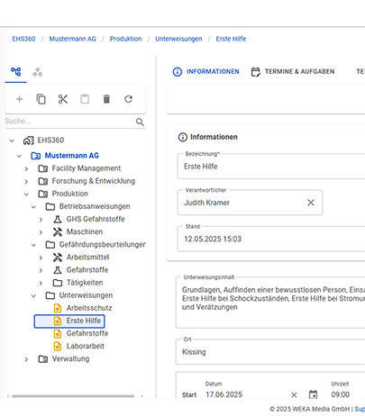Click the cut scissors icon
Image resolution: width=365 pixels, height=416 pixels.
63,99
